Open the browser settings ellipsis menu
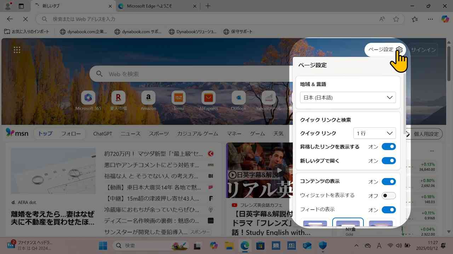This screenshot has height=254, width=453. click(430, 19)
